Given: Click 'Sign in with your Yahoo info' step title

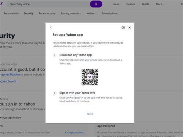Looking at the screenshot, I should (77, 93).
